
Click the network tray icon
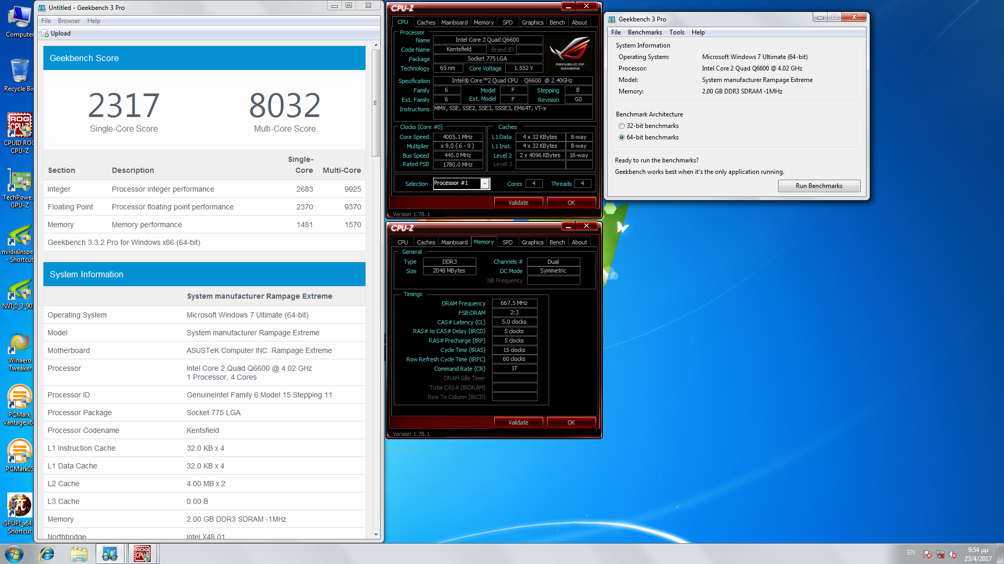click(x=940, y=554)
